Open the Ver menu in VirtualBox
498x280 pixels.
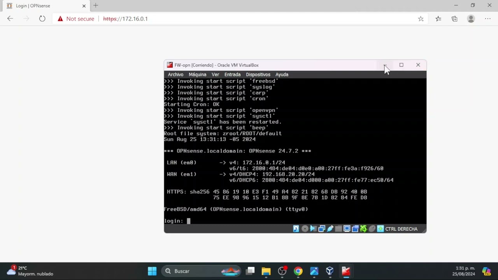point(215,74)
